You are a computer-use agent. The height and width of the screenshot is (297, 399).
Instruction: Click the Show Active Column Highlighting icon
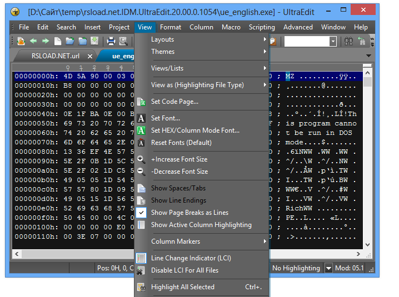coord(141,225)
